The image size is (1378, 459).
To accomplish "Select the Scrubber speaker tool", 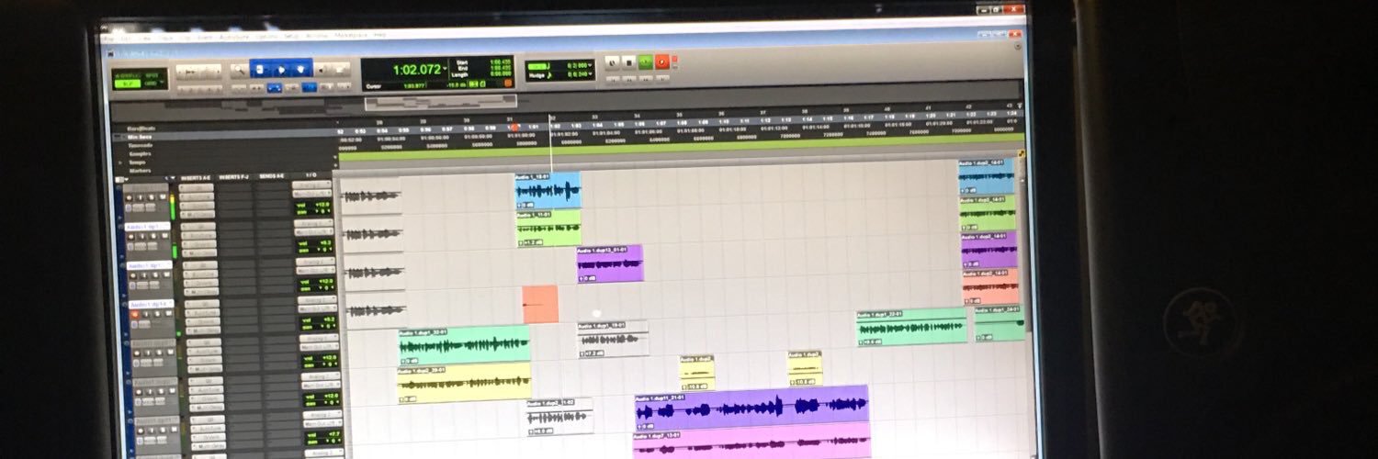I will 322,69.
